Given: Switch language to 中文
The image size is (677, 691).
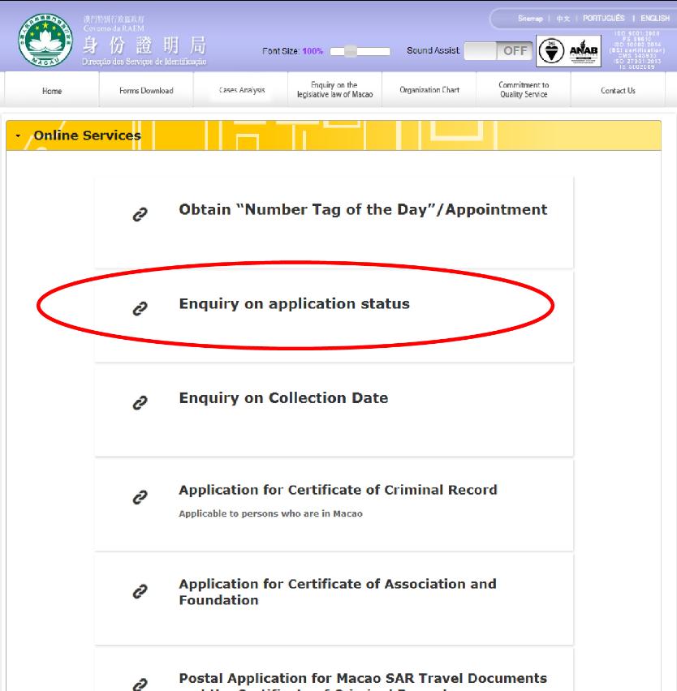Looking at the screenshot, I should point(563,19).
